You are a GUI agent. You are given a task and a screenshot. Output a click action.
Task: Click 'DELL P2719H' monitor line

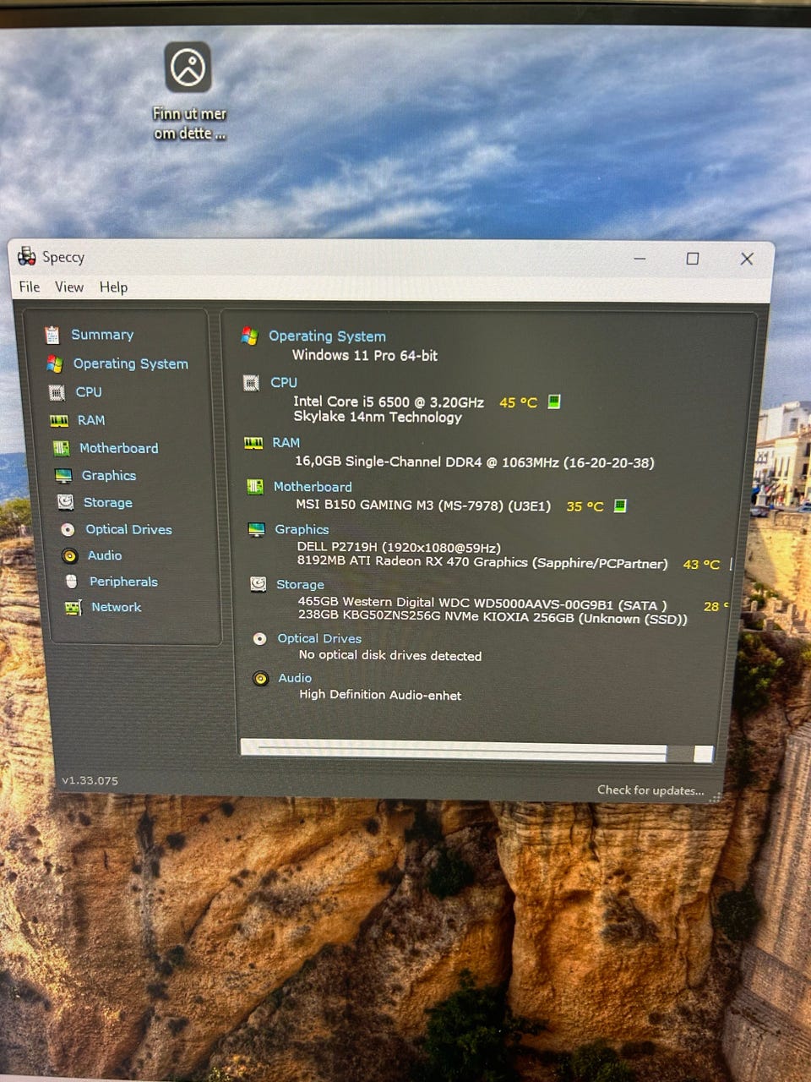point(399,548)
